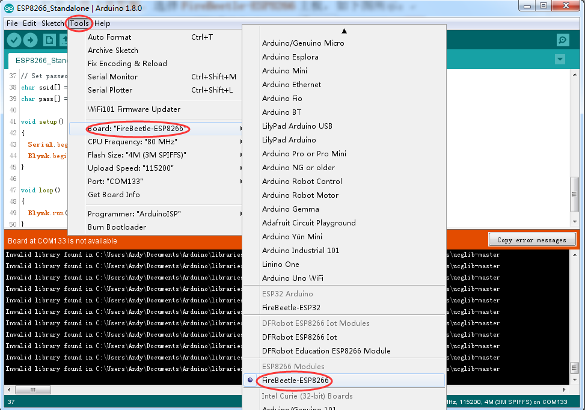The width and height of the screenshot is (585, 410).
Task: Click the "void loop()" code line
Action: [x=40, y=190]
